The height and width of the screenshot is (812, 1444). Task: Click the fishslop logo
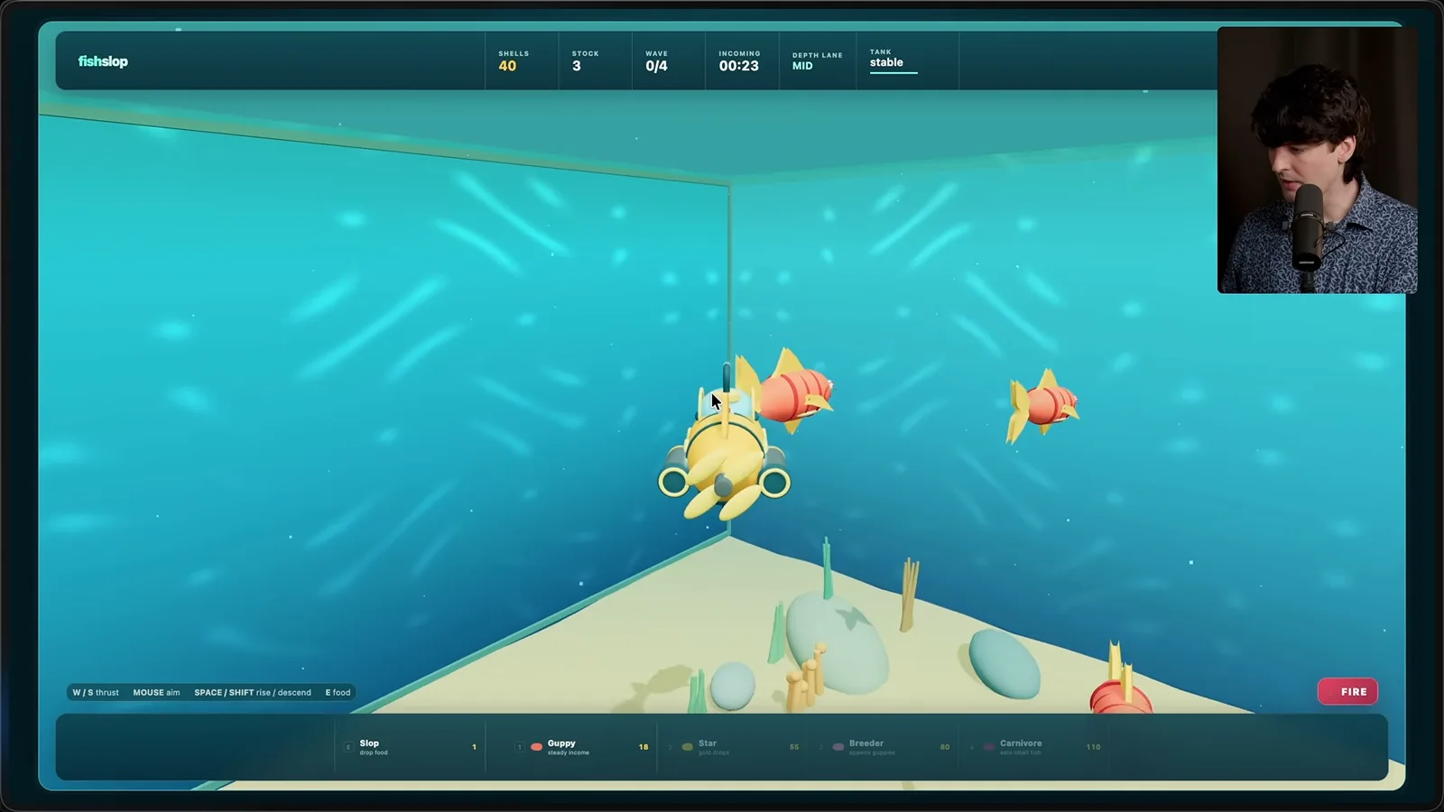[x=103, y=61]
